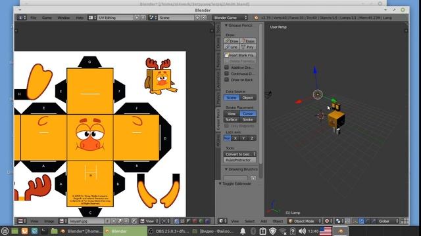Viewport: 421px width, 236px height.
Task: Open the image editor View menu
Action: [34, 221]
